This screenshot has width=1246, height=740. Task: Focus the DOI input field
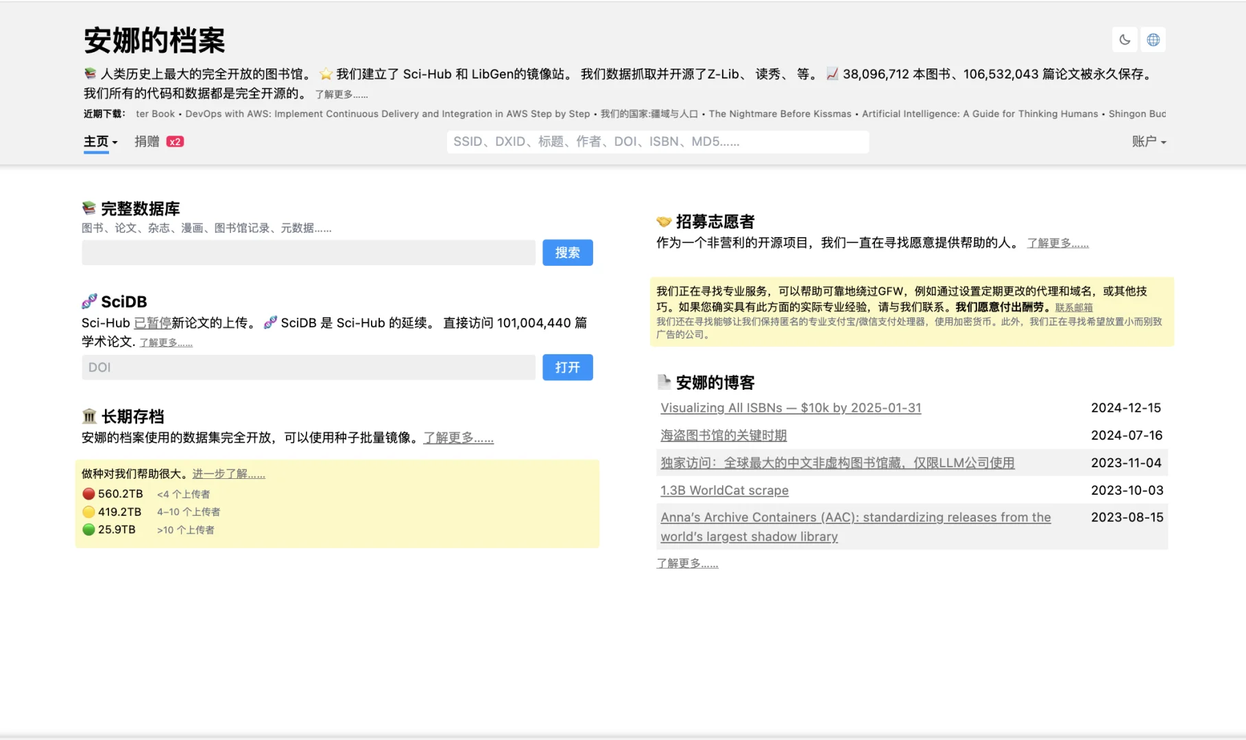tap(309, 367)
